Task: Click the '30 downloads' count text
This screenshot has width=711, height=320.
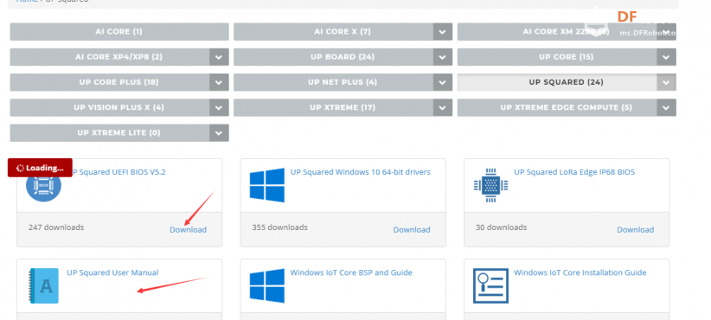Action: click(x=501, y=227)
